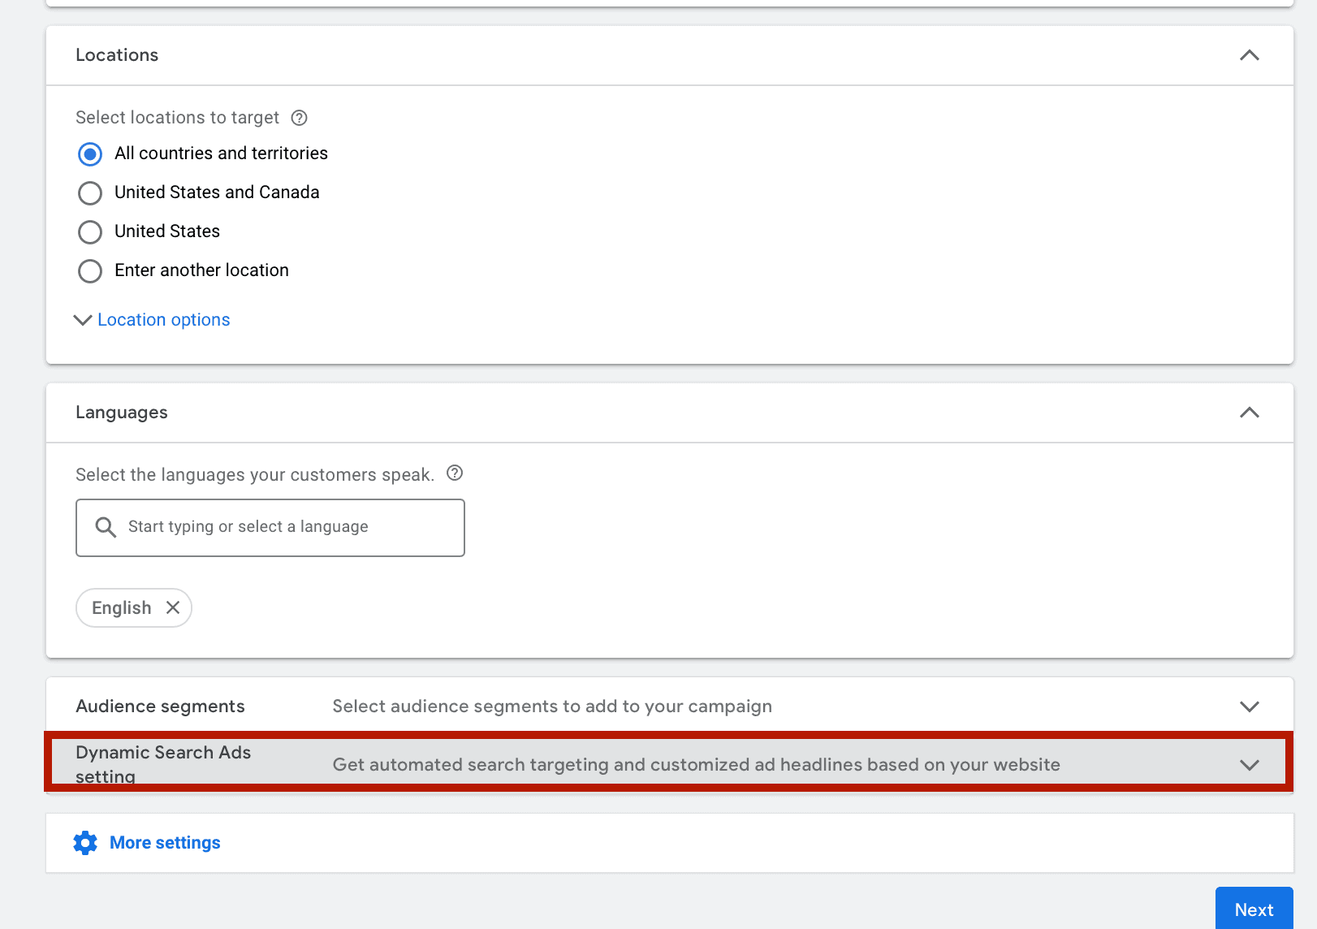Click 'Select the languages your customers speak' label

click(x=255, y=475)
